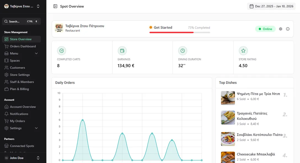The image size is (300, 163).
Task: Click the info icon beside the store gear
Action: (x=288, y=29)
